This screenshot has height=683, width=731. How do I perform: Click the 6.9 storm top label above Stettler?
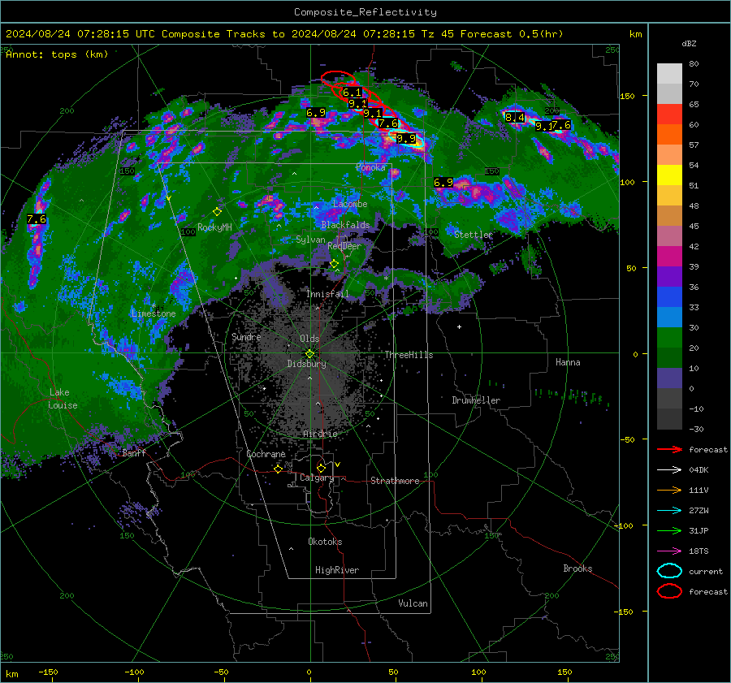click(443, 182)
